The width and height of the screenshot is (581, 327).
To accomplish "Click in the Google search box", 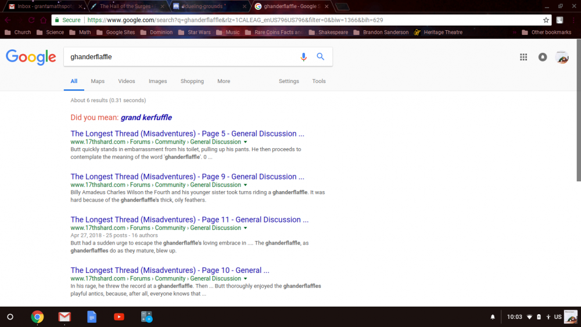I will tap(181, 57).
